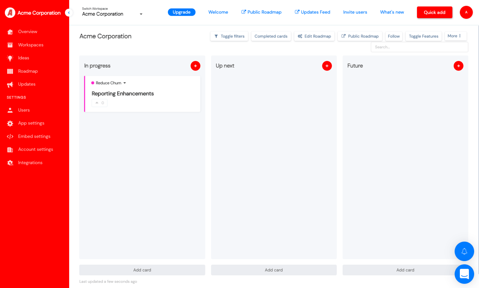
Task: Upvote the Reporting Enhancements card
Action: pyautogui.click(x=100, y=103)
